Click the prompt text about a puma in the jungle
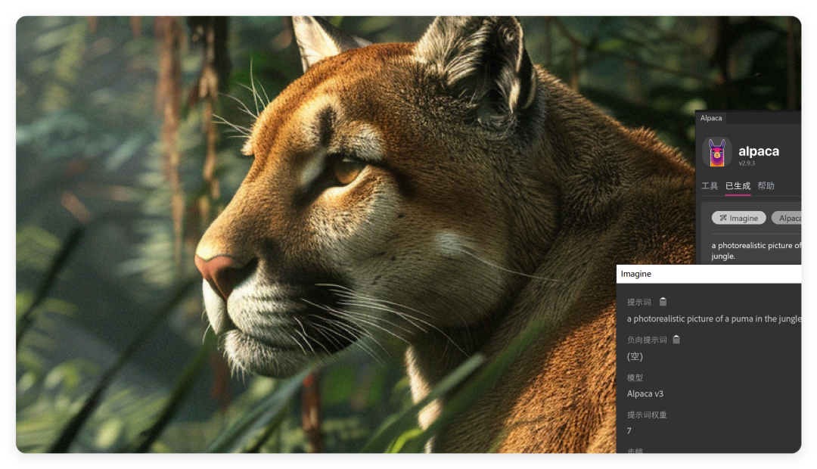The width and height of the screenshot is (817, 469). 714,318
